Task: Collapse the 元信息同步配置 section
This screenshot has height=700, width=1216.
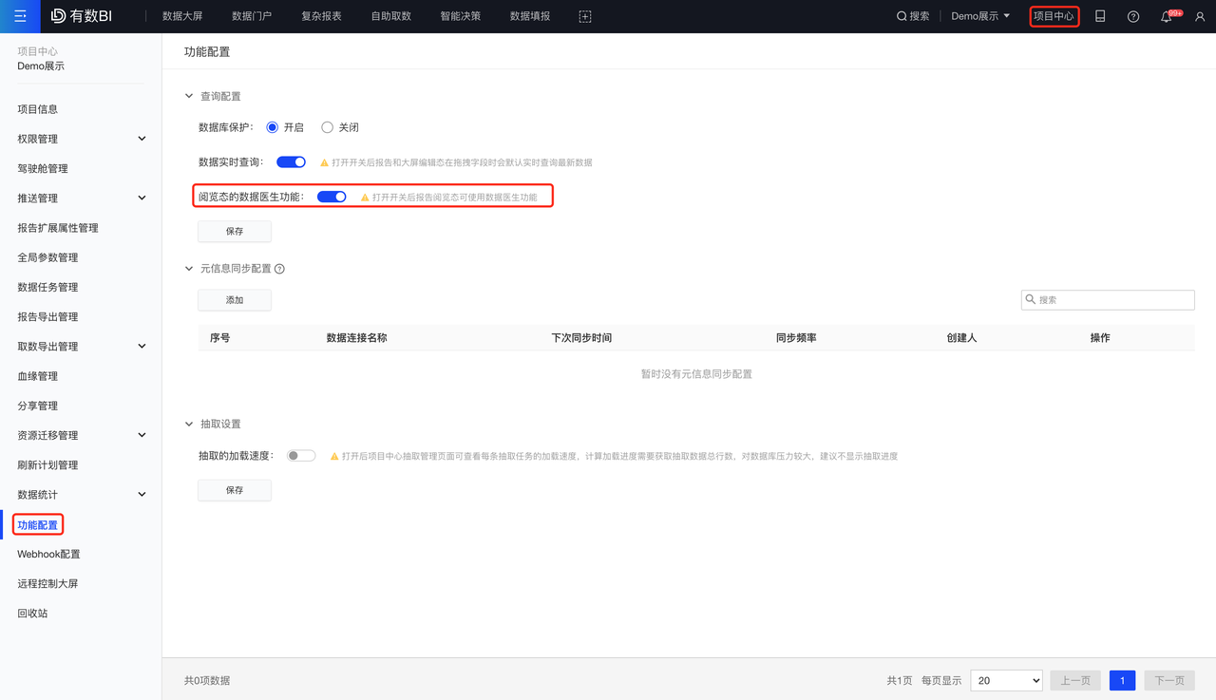Action: click(x=189, y=269)
